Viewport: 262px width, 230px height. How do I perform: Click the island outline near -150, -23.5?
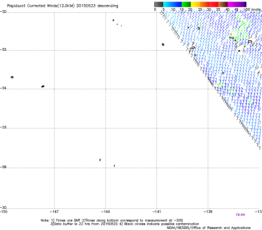point(12,77)
